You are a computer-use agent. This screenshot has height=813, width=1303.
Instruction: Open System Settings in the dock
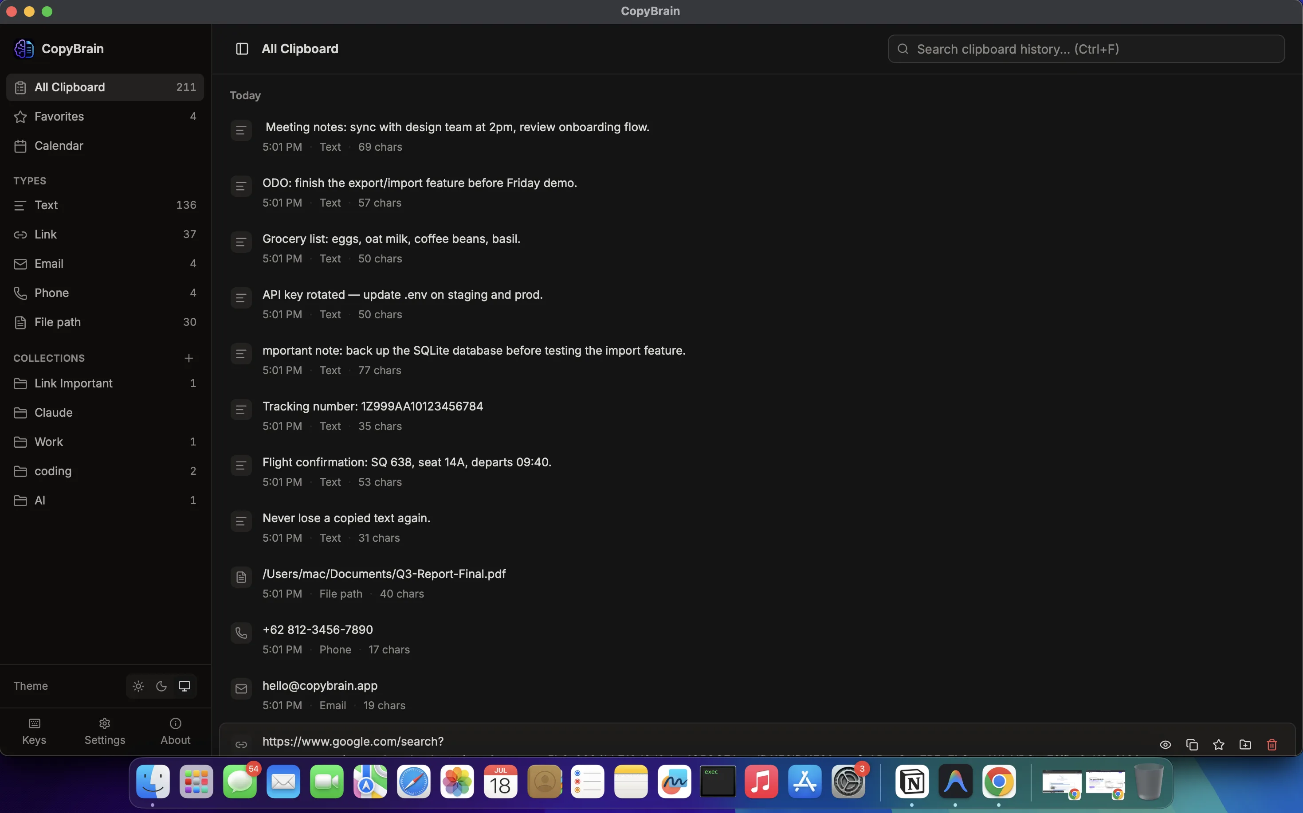[x=848, y=782]
